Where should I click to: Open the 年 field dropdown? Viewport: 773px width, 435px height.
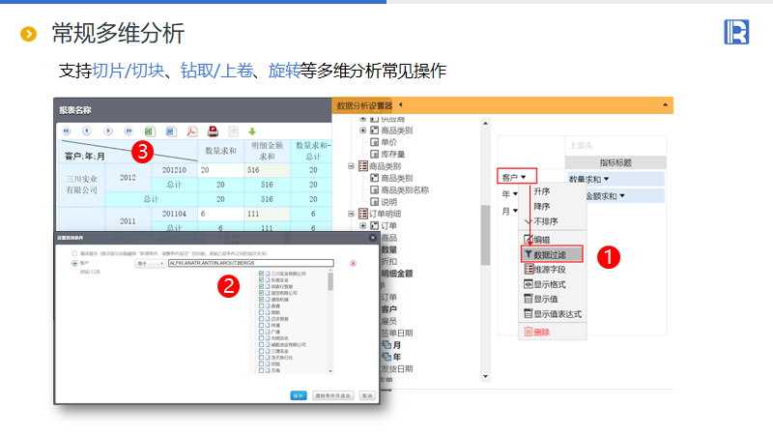(x=515, y=194)
